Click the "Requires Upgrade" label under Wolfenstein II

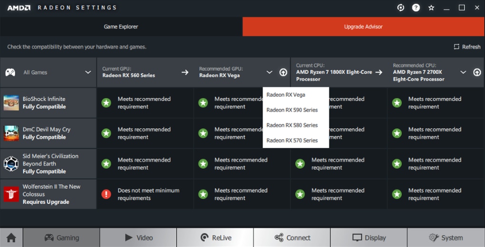tap(46, 202)
